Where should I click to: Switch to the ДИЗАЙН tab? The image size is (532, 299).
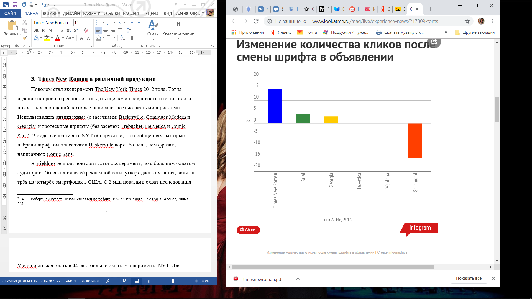tap(71, 13)
